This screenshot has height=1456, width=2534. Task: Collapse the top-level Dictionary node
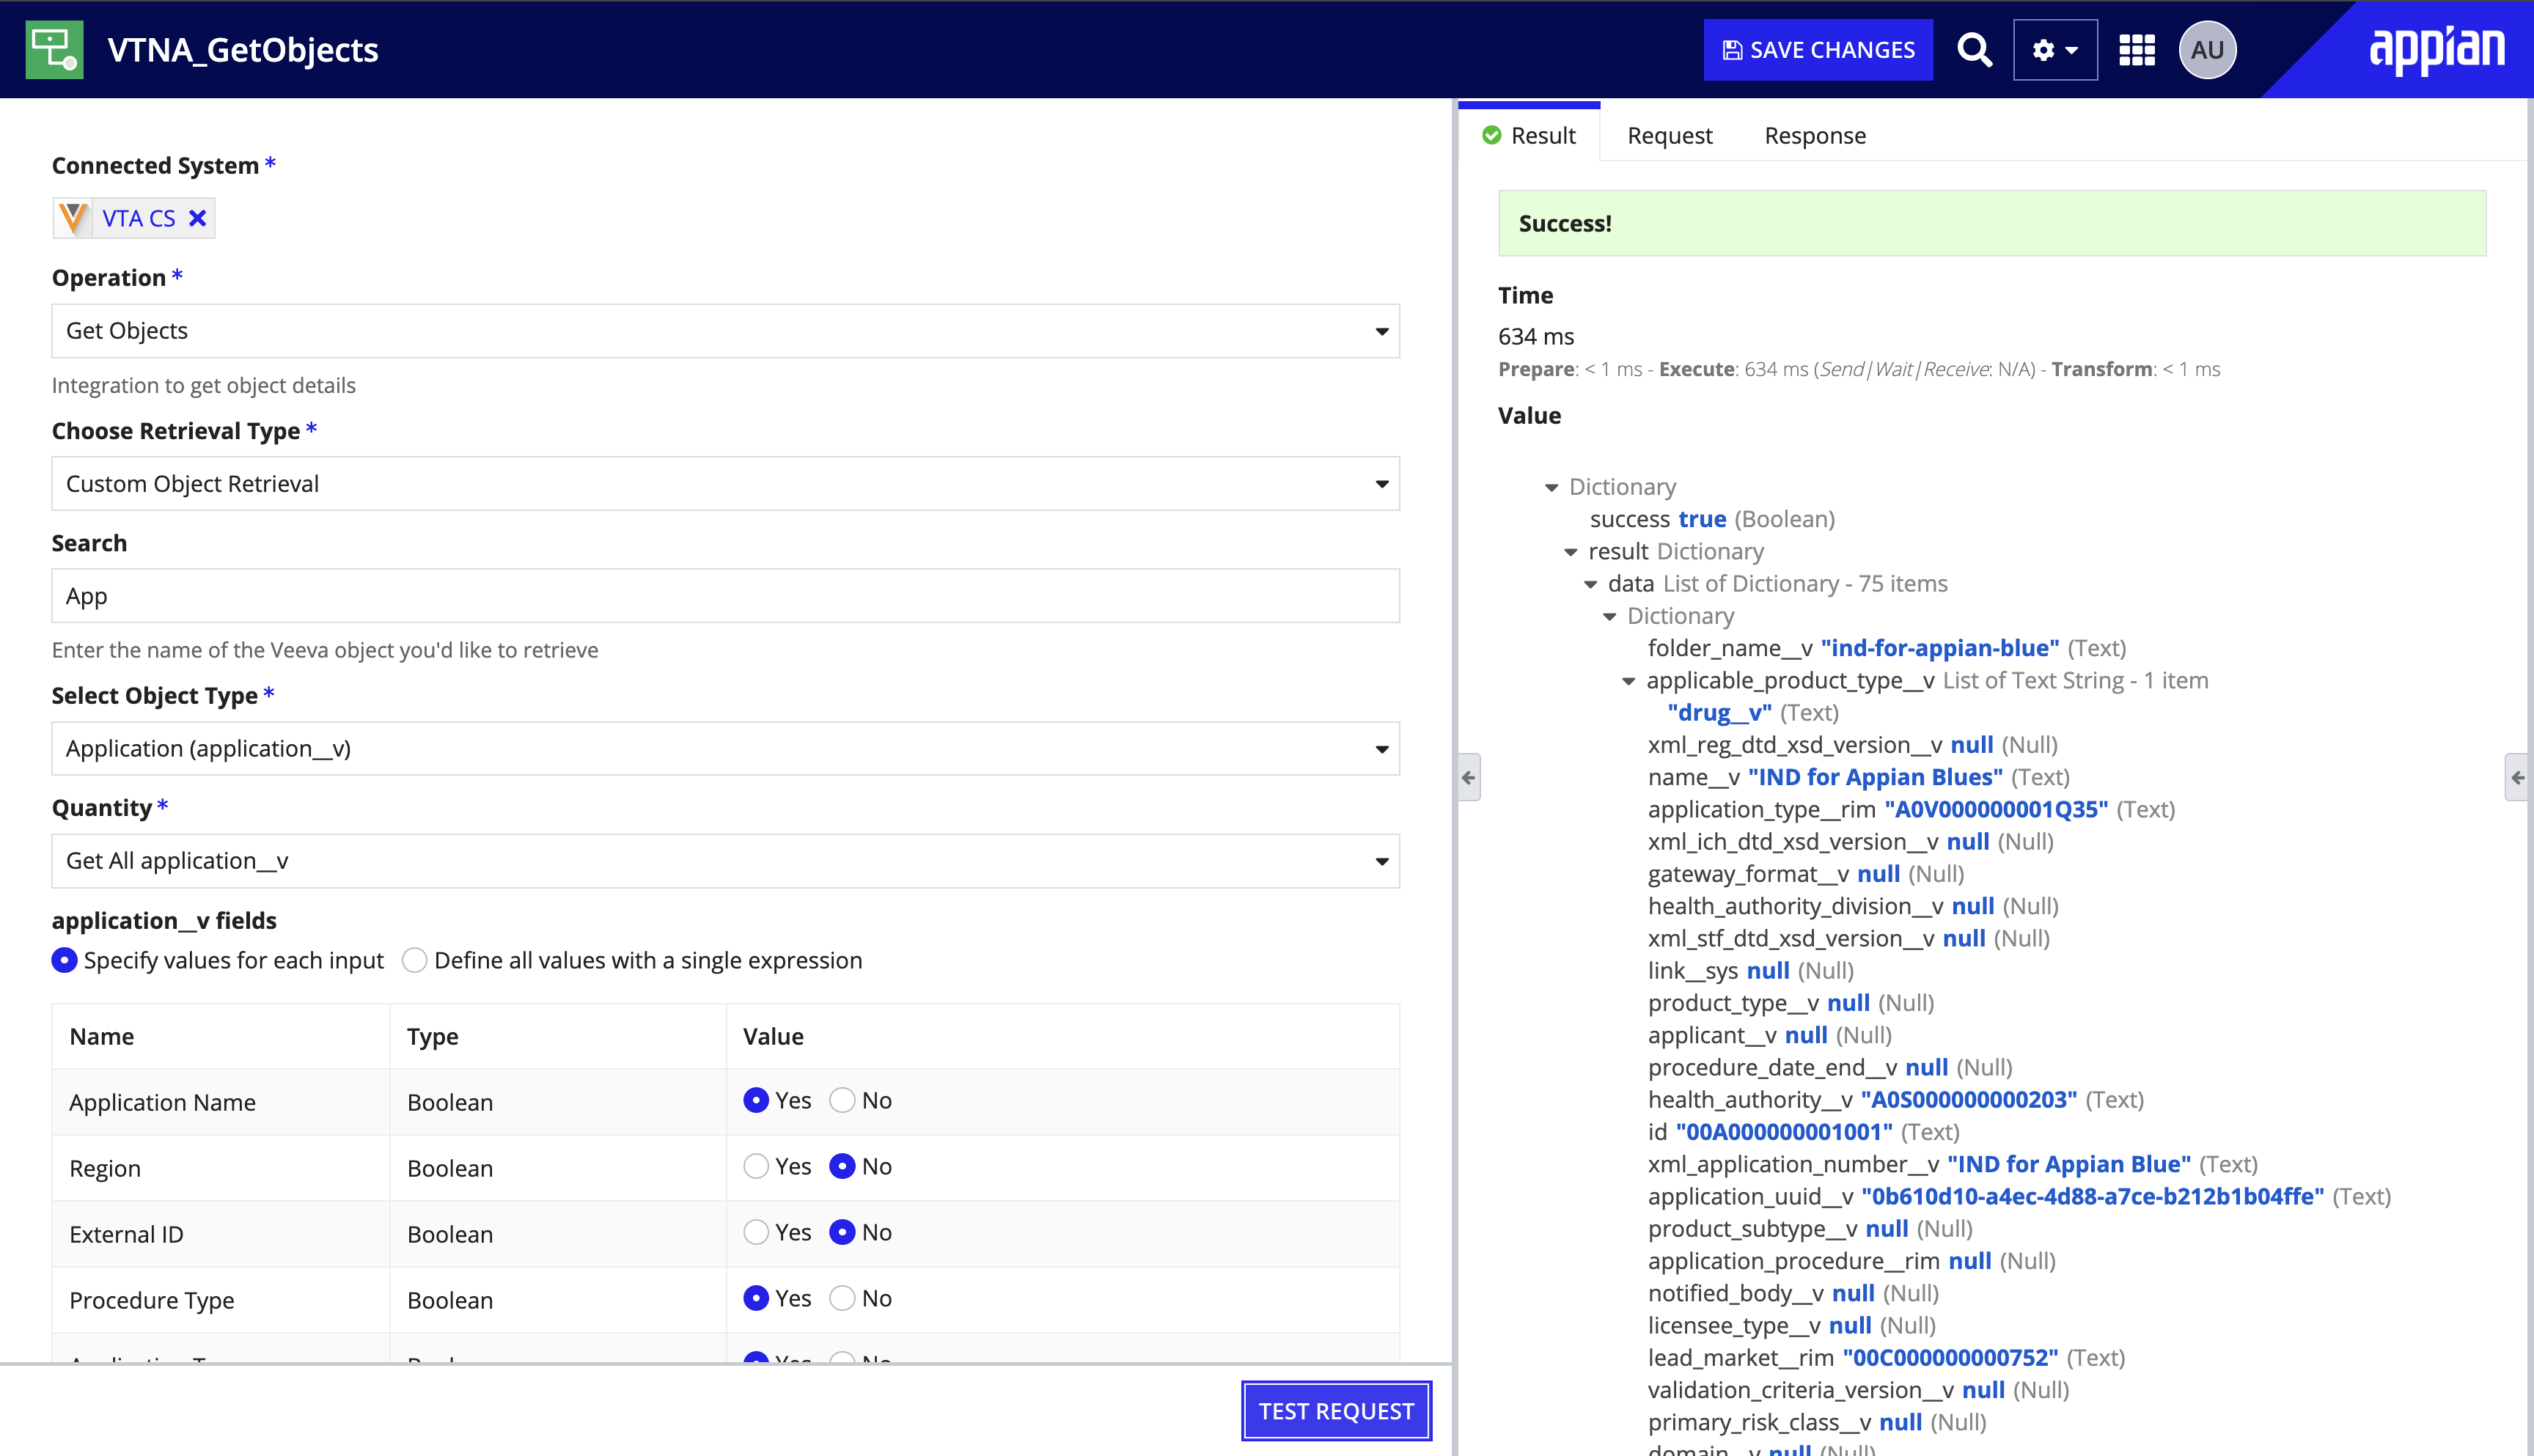coord(1551,488)
